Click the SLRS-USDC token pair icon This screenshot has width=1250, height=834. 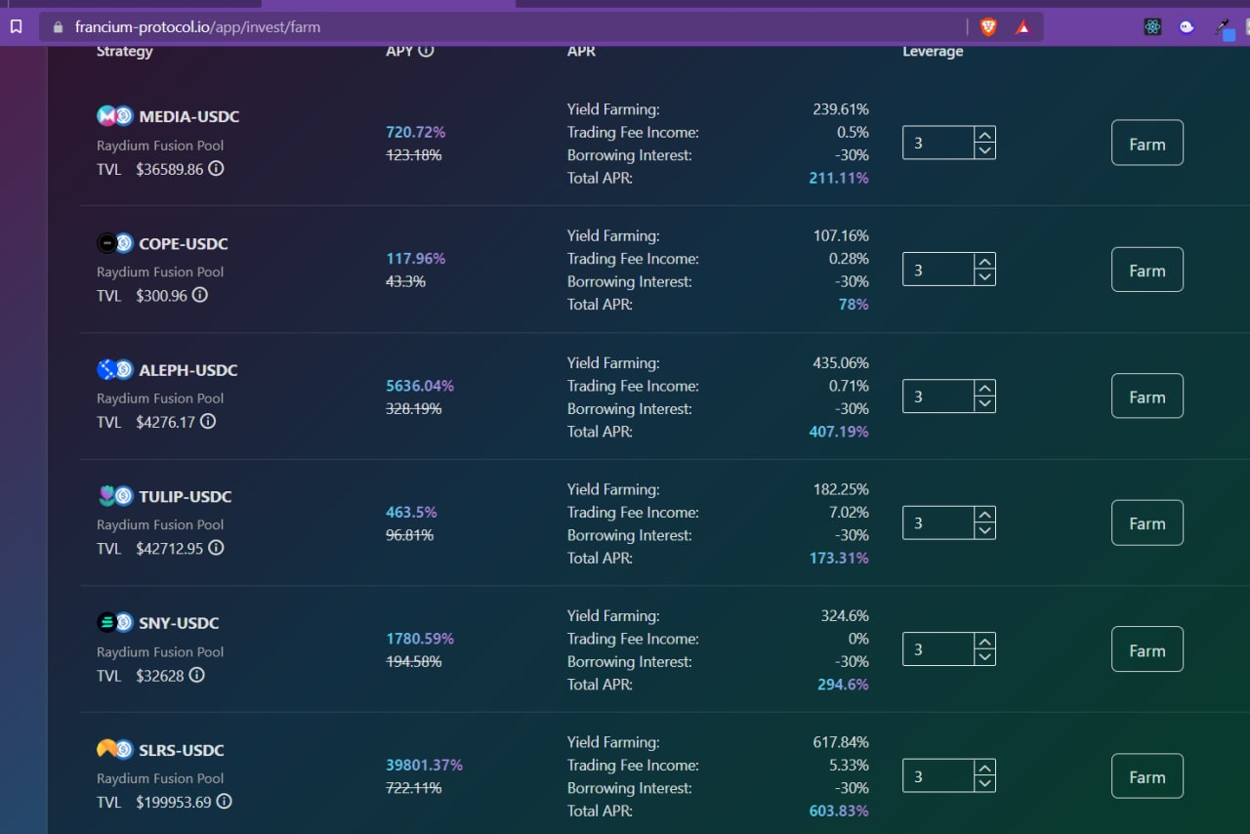114,750
